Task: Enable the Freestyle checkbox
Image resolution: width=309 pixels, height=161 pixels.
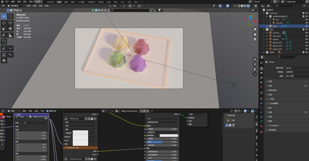Action: (x=269, y=125)
